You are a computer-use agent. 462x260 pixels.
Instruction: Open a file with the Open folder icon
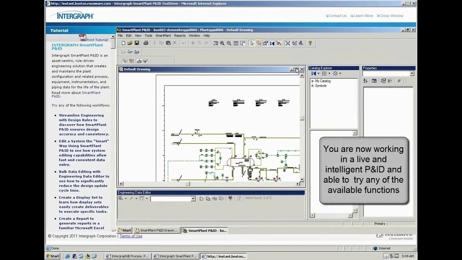click(x=130, y=43)
